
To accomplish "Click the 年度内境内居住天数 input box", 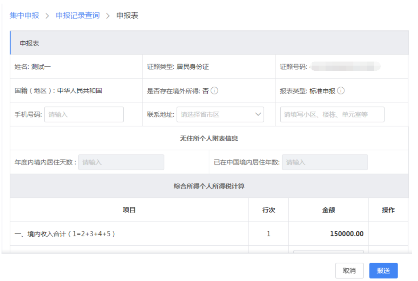I will pyautogui.click(x=121, y=162).
